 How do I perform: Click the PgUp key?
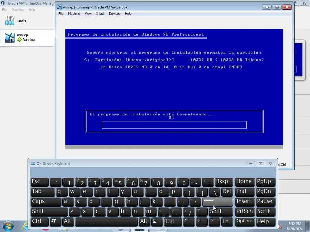pyautogui.click(x=265, y=182)
